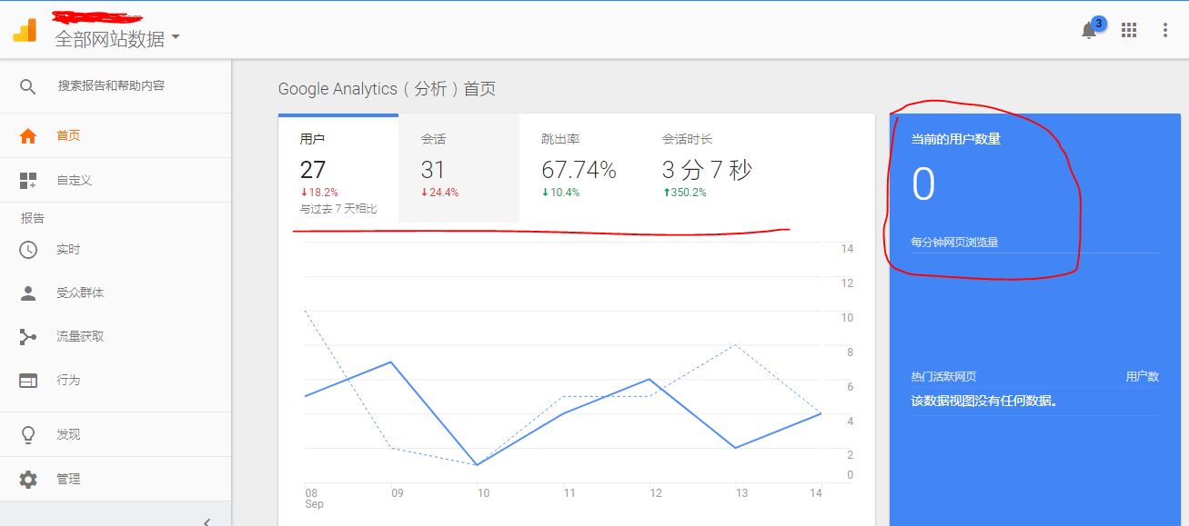
Task: Click the 行为 behavior icon
Action: 28,381
